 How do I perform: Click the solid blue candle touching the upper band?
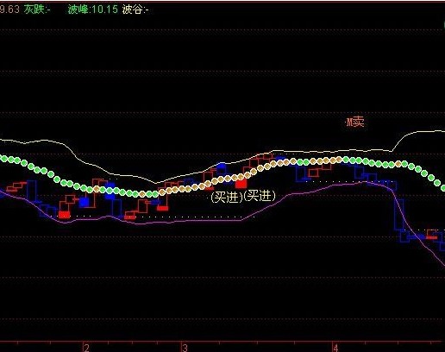pos(222,166)
